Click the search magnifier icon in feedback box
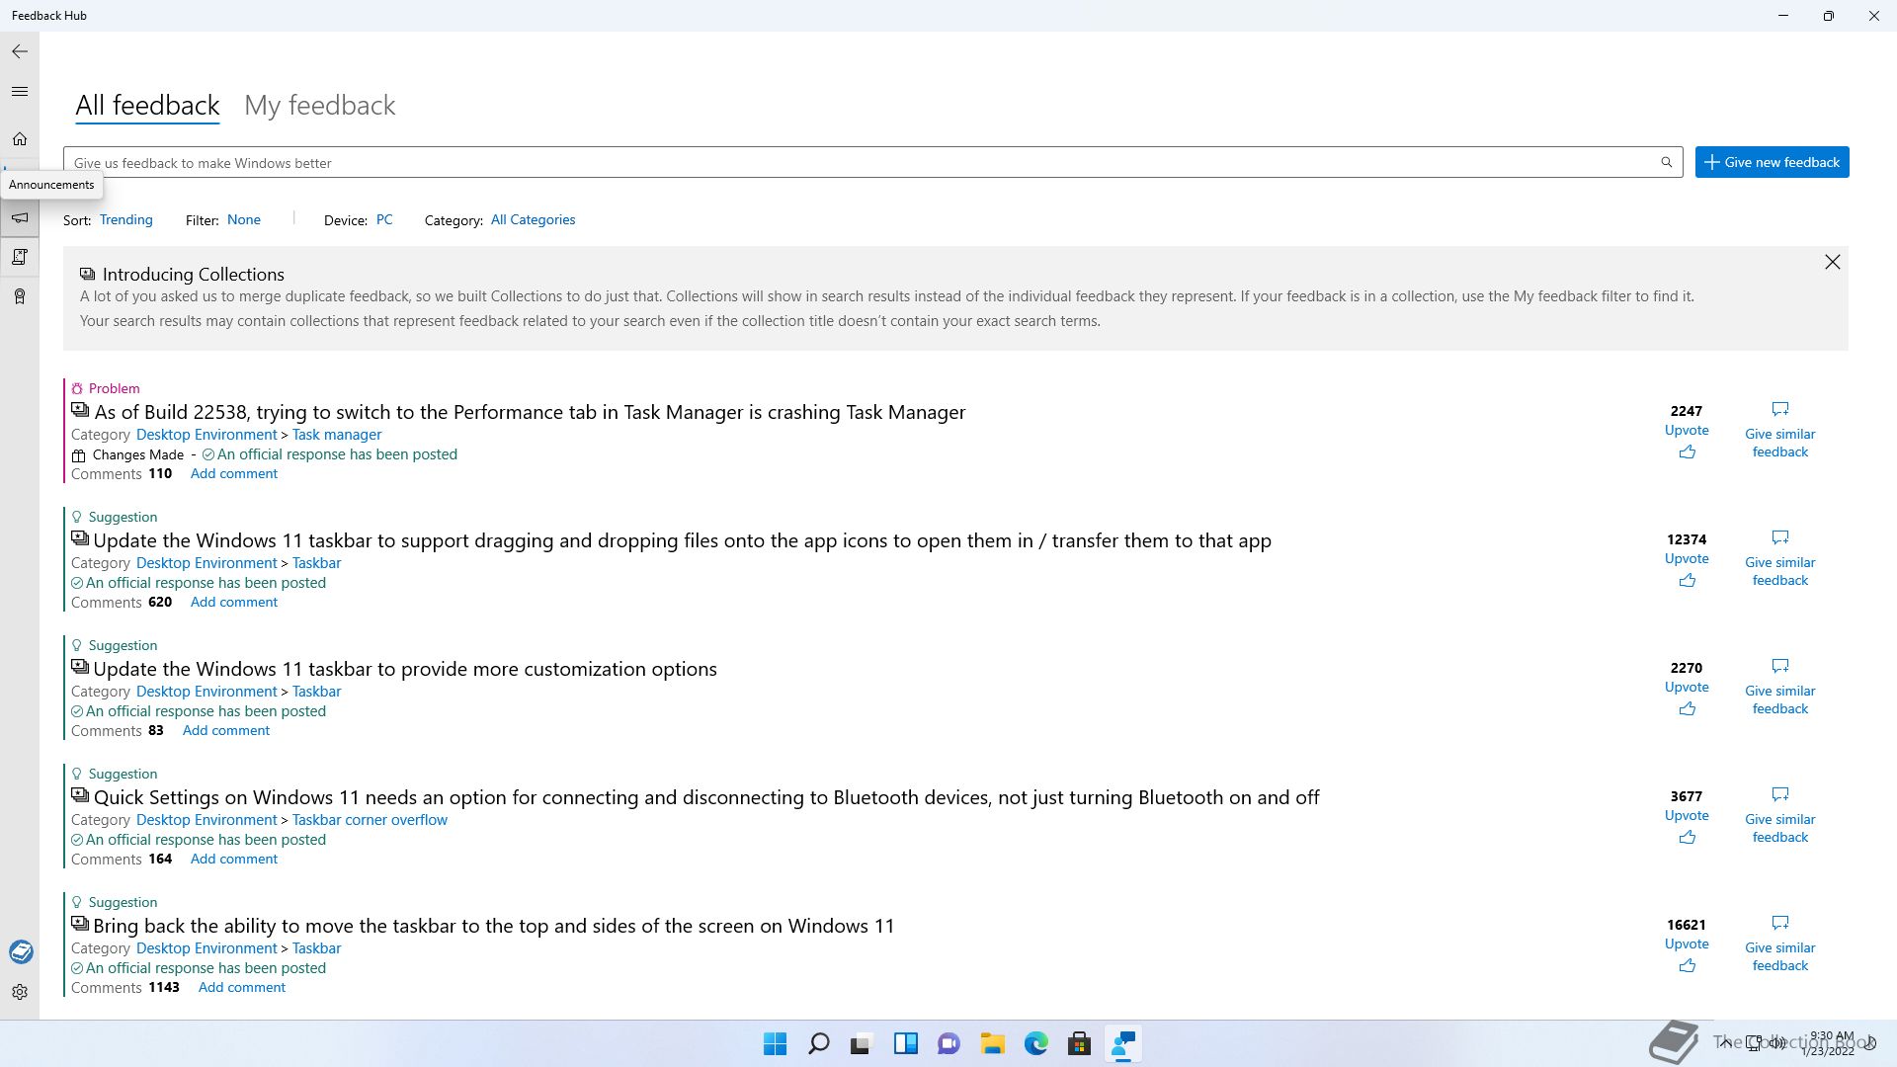 click(1666, 162)
